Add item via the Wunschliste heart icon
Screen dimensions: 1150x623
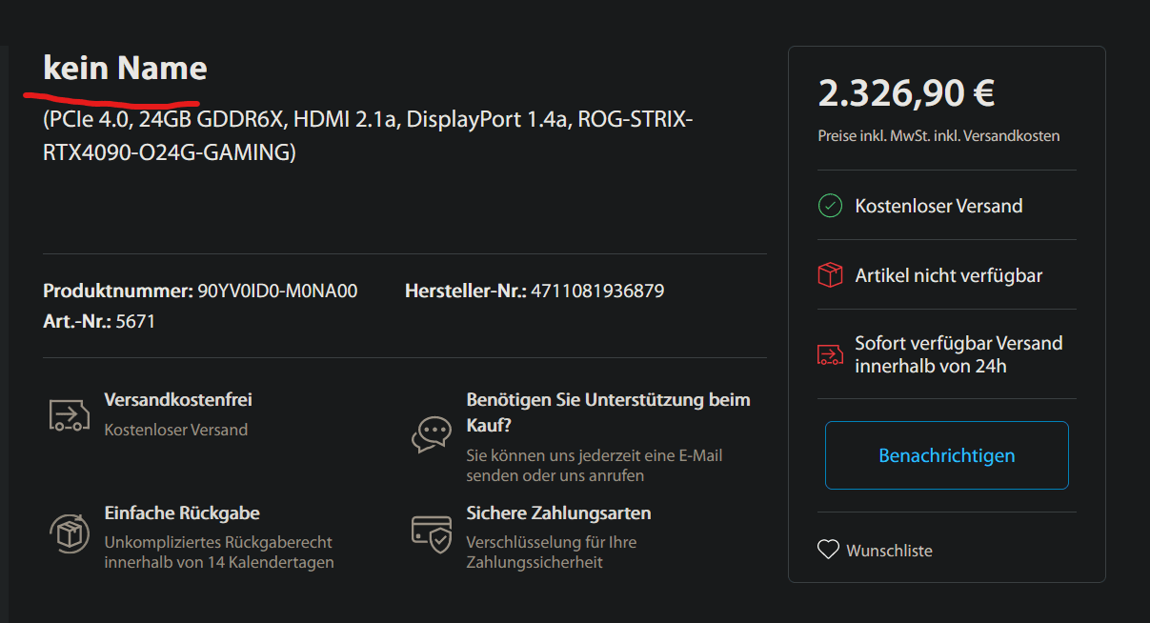coord(828,550)
